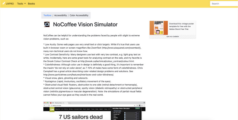
Task: Click the UXPRO rocket logo icon
Action: (4, 3)
